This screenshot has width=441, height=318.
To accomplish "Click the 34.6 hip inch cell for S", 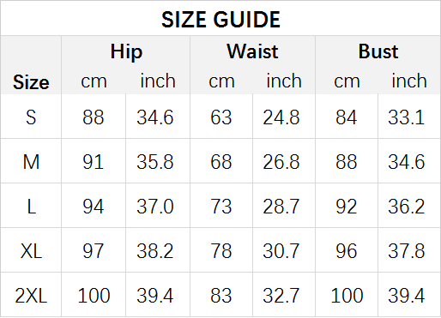I will point(154,117).
